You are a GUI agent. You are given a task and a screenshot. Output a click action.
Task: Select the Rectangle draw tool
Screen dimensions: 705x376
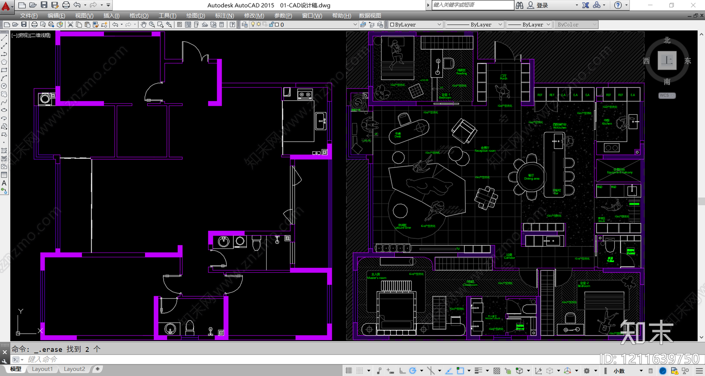click(4, 70)
